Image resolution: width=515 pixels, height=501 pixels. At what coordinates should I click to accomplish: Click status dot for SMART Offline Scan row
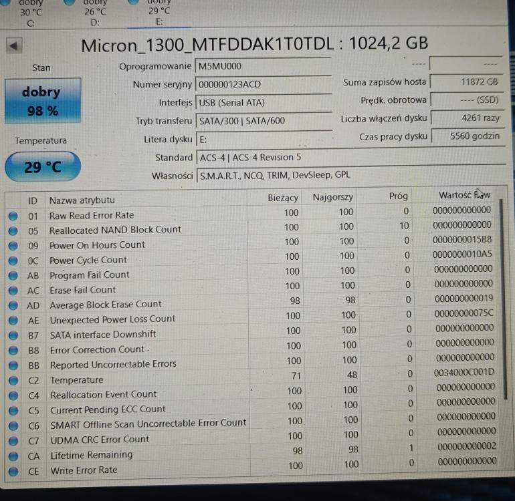pyautogui.click(x=13, y=426)
